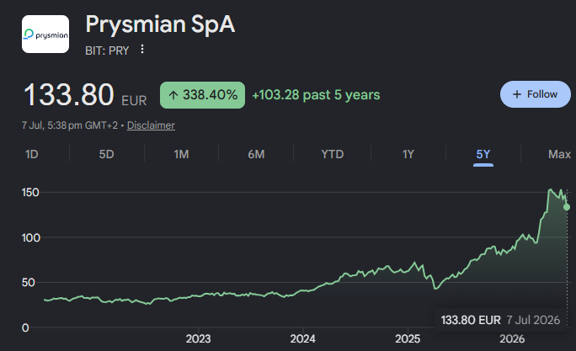Click the 150 y-axis label
Screen dimensions: 576x351
click(x=30, y=193)
